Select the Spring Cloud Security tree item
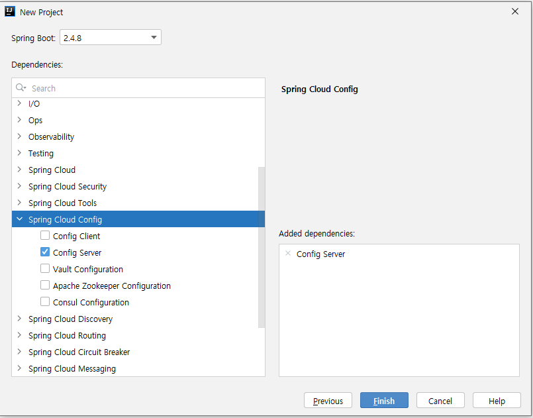 click(x=68, y=186)
